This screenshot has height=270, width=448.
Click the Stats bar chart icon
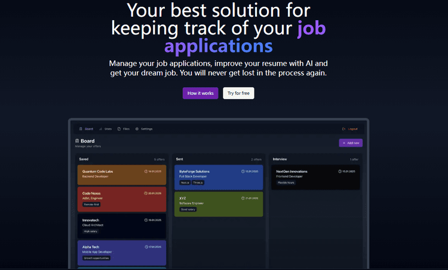click(101, 129)
